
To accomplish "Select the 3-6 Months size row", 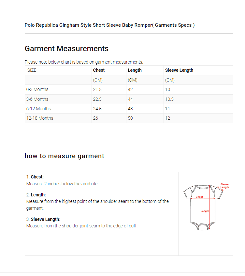I will [37, 99].
